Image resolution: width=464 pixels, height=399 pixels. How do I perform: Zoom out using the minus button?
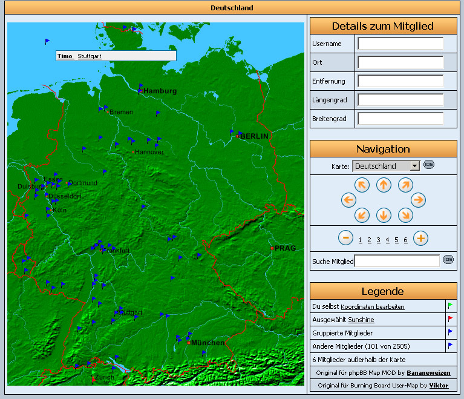(x=345, y=239)
